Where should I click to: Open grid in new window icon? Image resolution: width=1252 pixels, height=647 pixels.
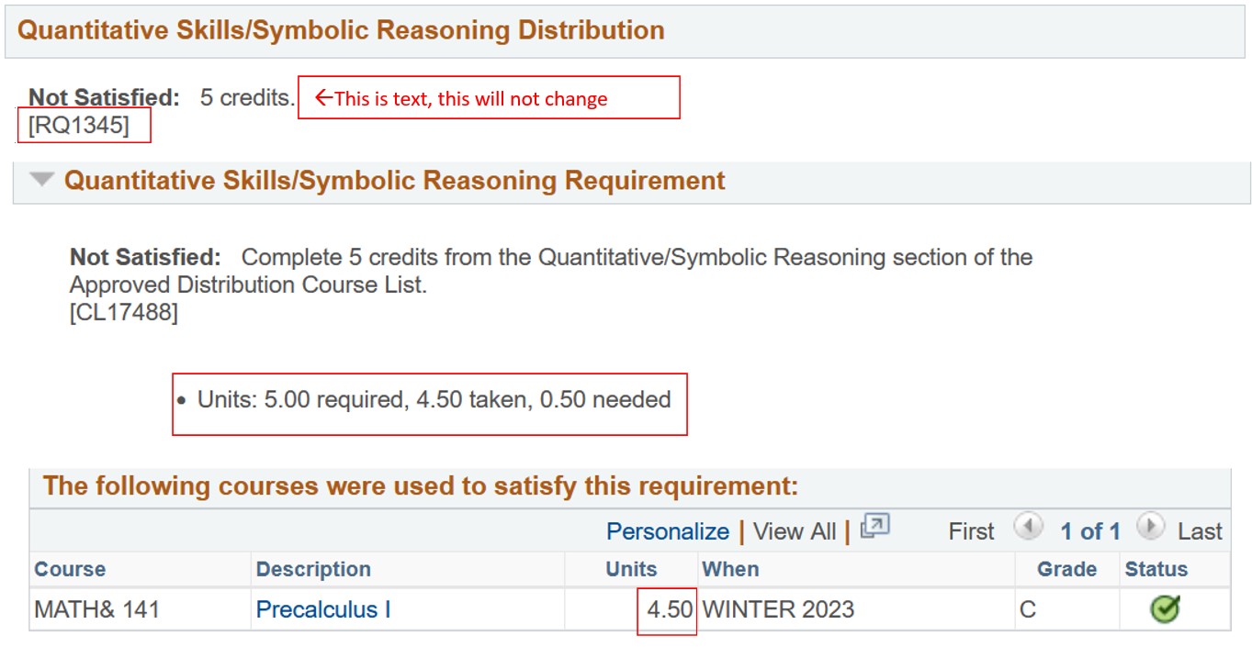876,527
